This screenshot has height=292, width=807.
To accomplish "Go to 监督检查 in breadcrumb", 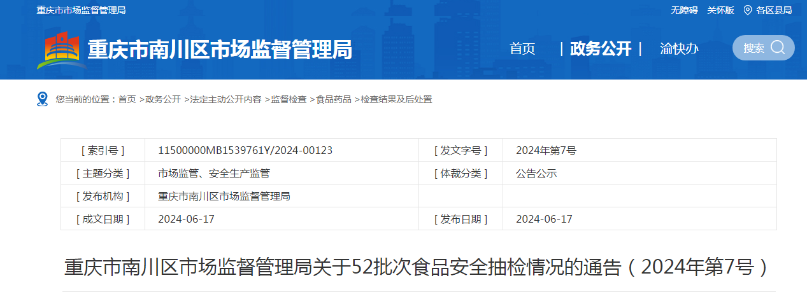I will point(289,99).
